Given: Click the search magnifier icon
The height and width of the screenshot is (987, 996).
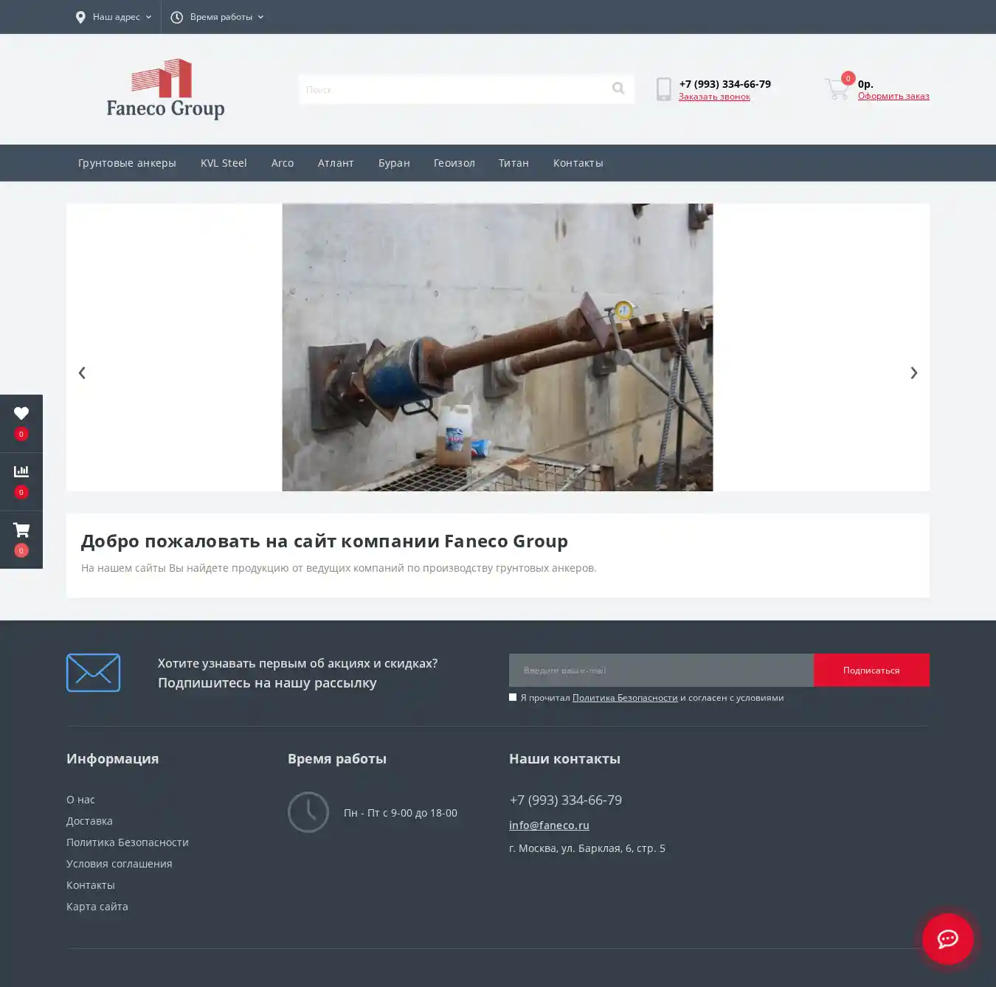Looking at the screenshot, I should pos(618,89).
